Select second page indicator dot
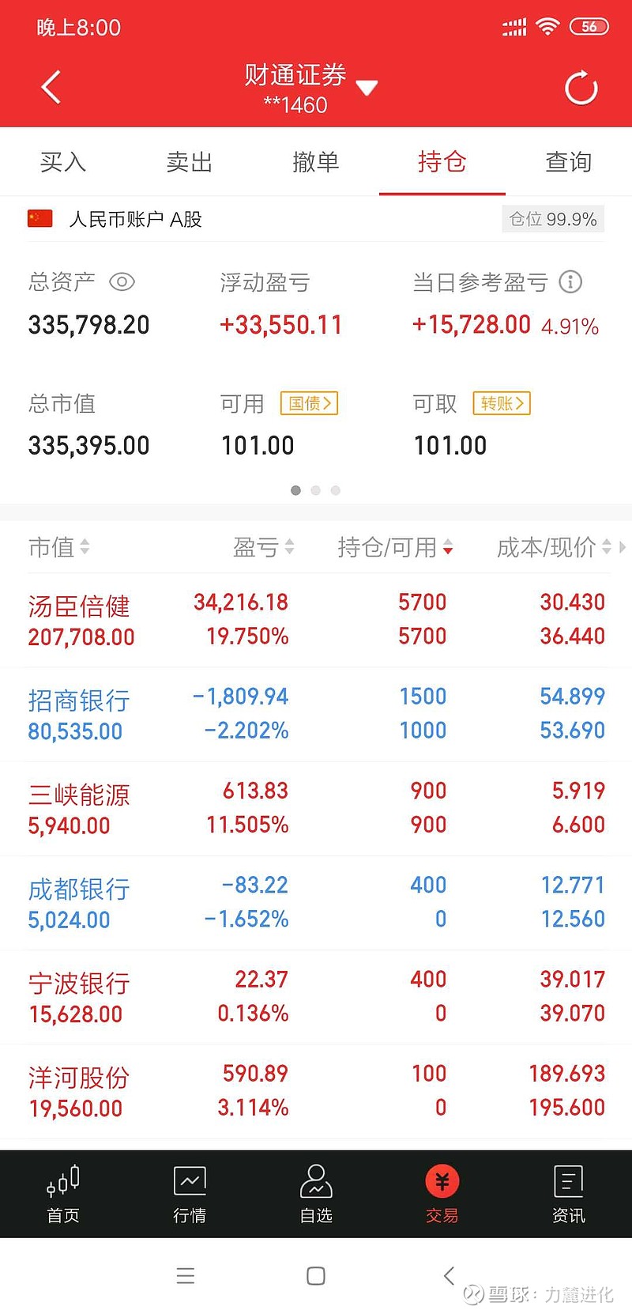 [x=316, y=490]
